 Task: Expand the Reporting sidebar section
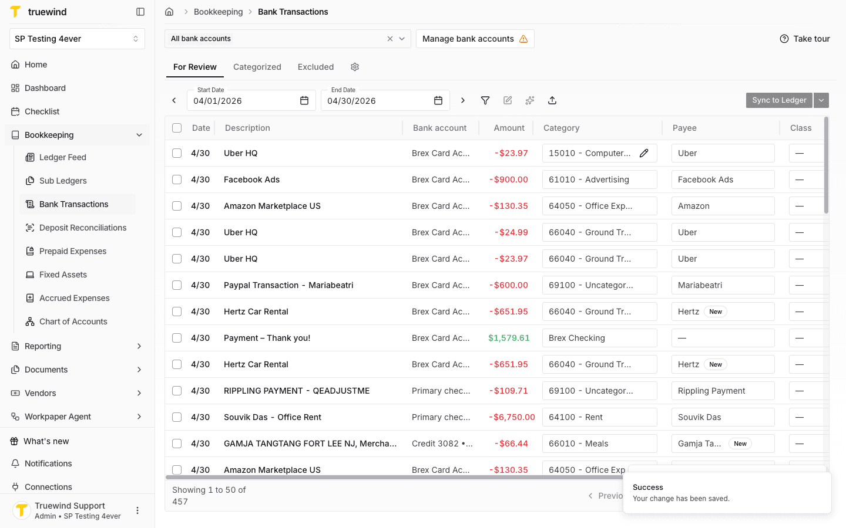(139, 346)
